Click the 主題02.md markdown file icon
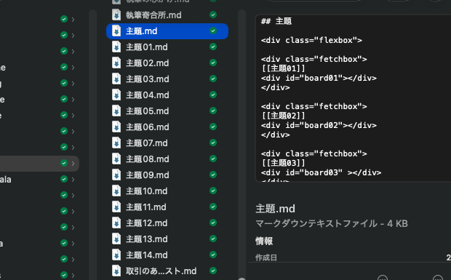The width and height of the screenshot is (451, 280). tap(116, 63)
